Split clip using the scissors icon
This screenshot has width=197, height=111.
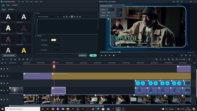(15, 59)
